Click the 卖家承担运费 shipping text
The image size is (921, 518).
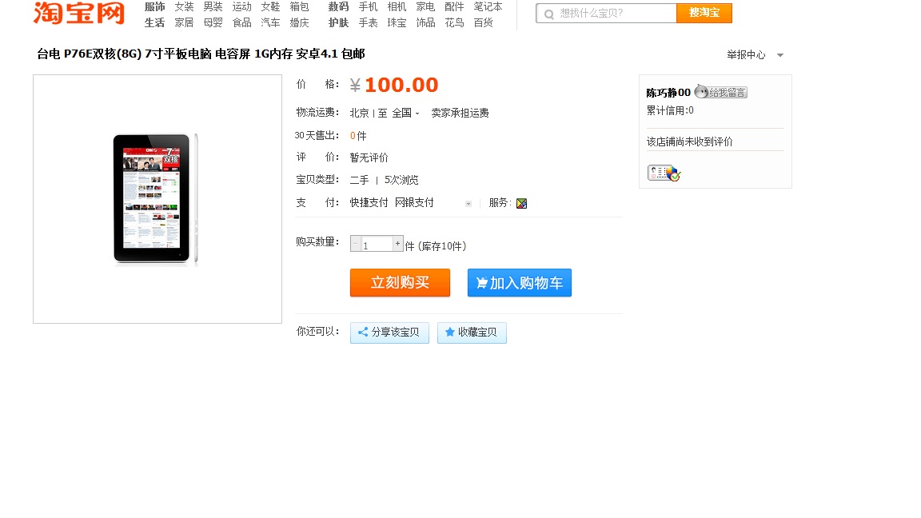[460, 113]
